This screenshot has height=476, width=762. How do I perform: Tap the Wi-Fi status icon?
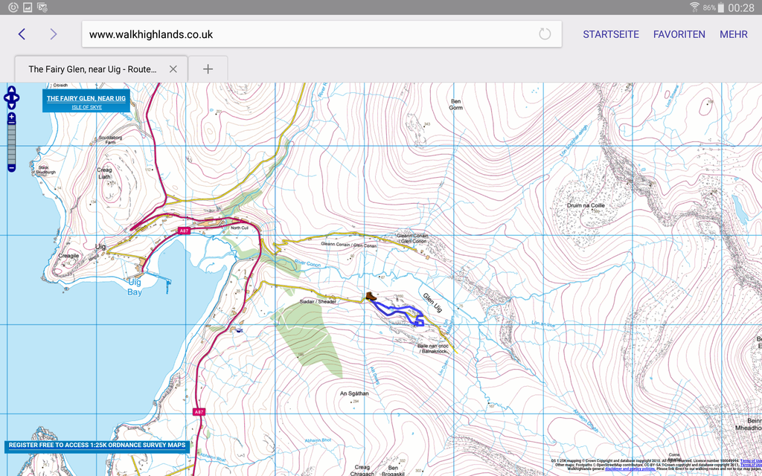(695, 7)
